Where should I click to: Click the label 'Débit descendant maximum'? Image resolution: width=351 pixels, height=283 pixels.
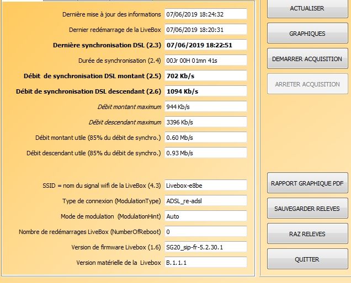click(125, 122)
